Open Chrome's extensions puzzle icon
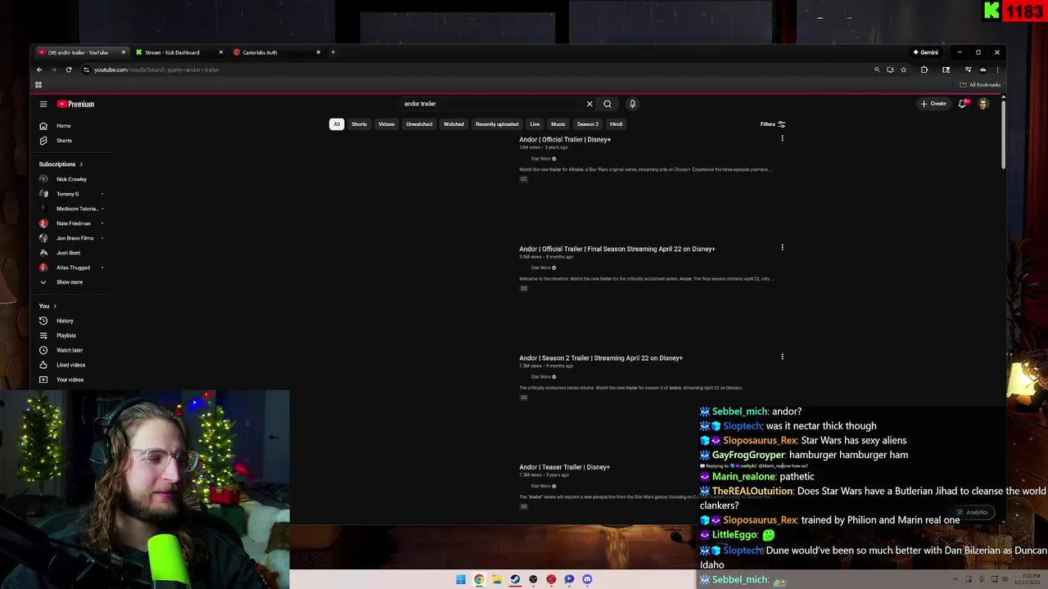 (924, 70)
